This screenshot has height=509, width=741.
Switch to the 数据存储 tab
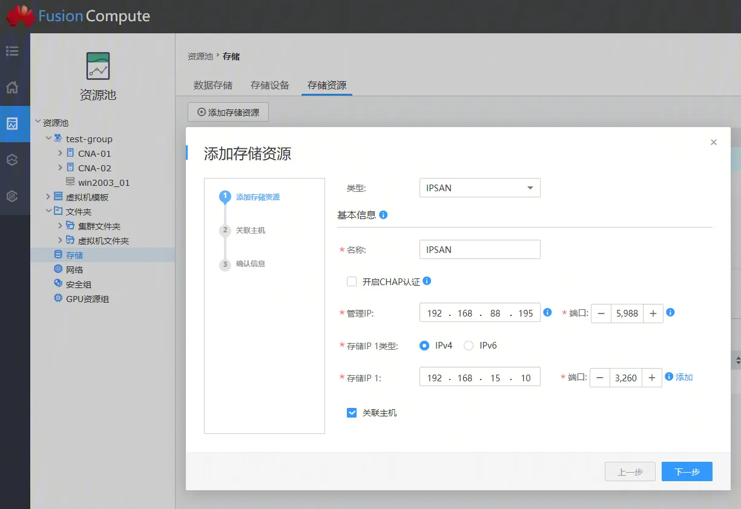pyautogui.click(x=213, y=85)
